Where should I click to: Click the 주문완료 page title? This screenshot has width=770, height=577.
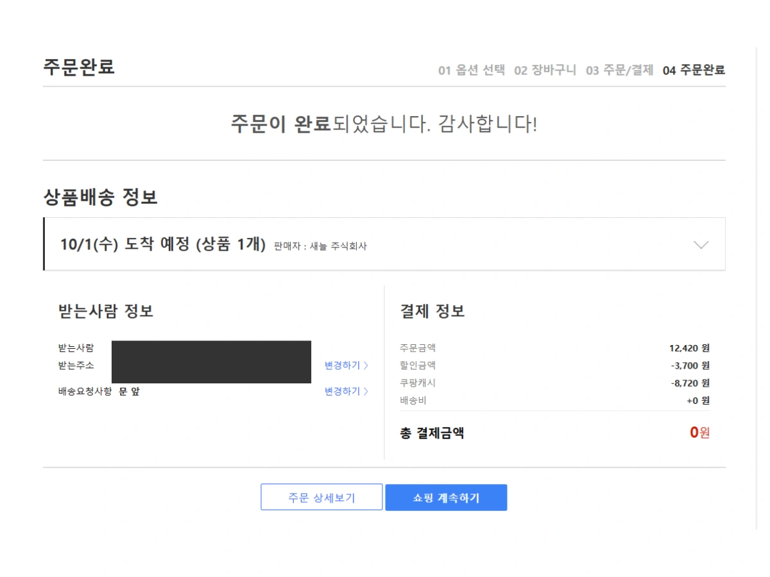click(x=78, y=67)
